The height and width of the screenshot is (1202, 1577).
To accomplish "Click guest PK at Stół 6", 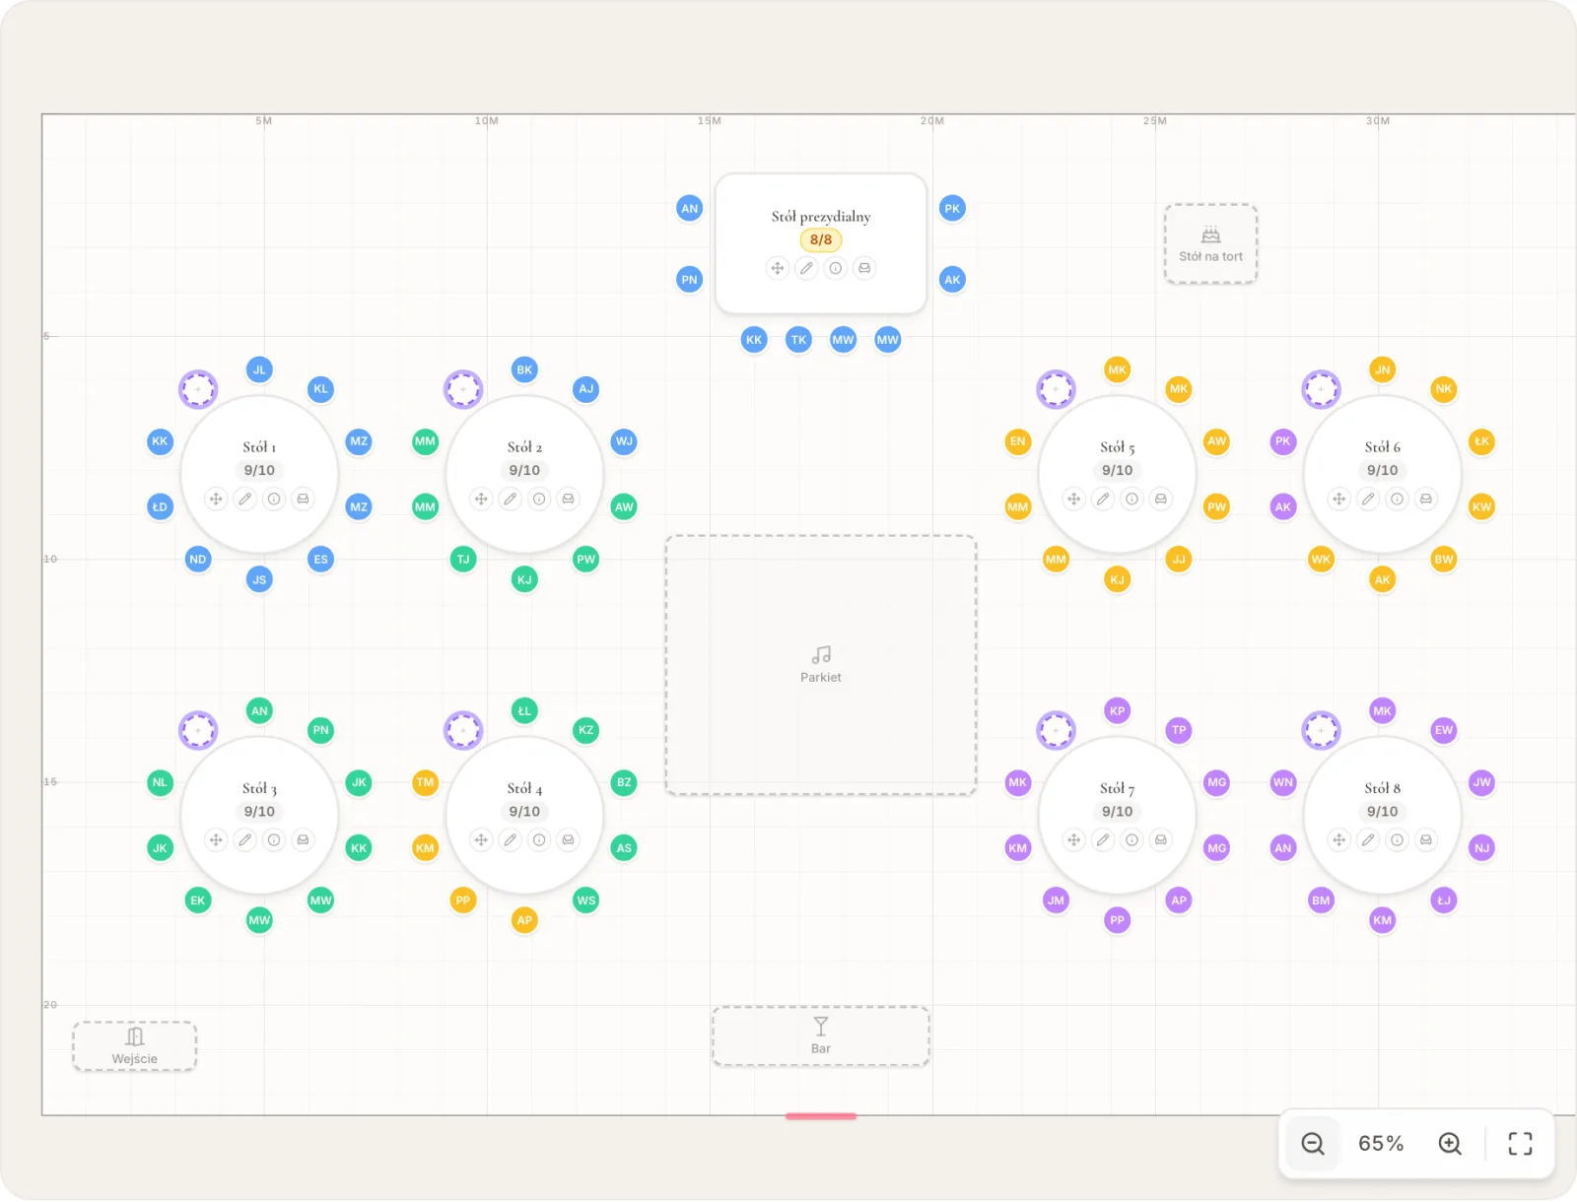I will pos(1282,441).
